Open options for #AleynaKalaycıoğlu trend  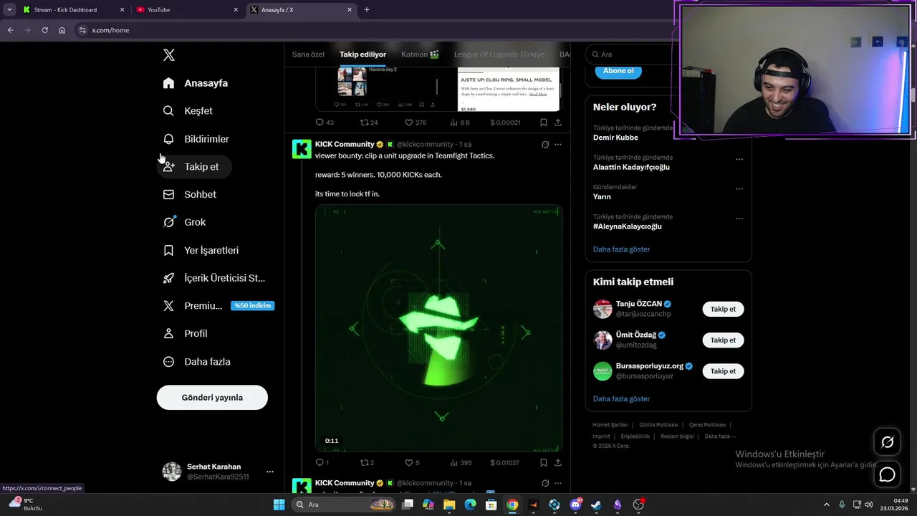[739, 219]
